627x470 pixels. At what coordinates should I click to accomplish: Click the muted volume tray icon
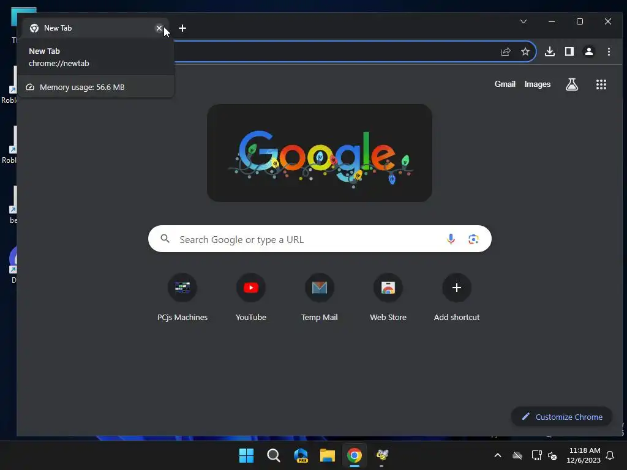point(552,455)
